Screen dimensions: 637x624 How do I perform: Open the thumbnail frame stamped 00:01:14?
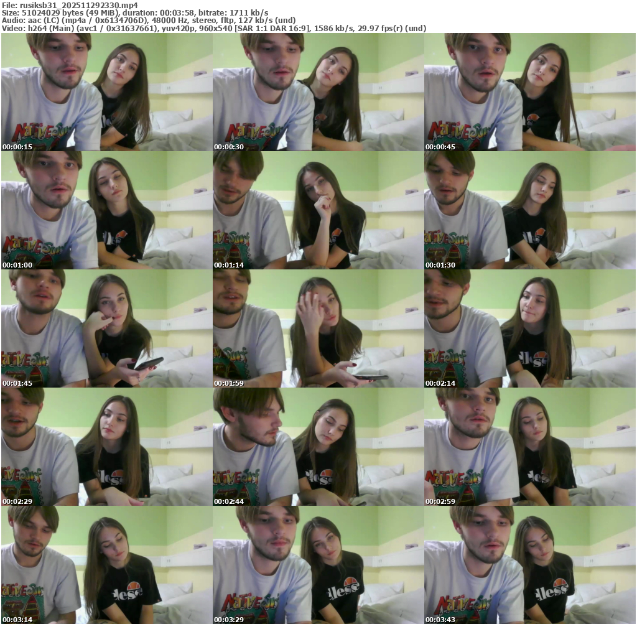pyautogui.click(x=318, y=210)
